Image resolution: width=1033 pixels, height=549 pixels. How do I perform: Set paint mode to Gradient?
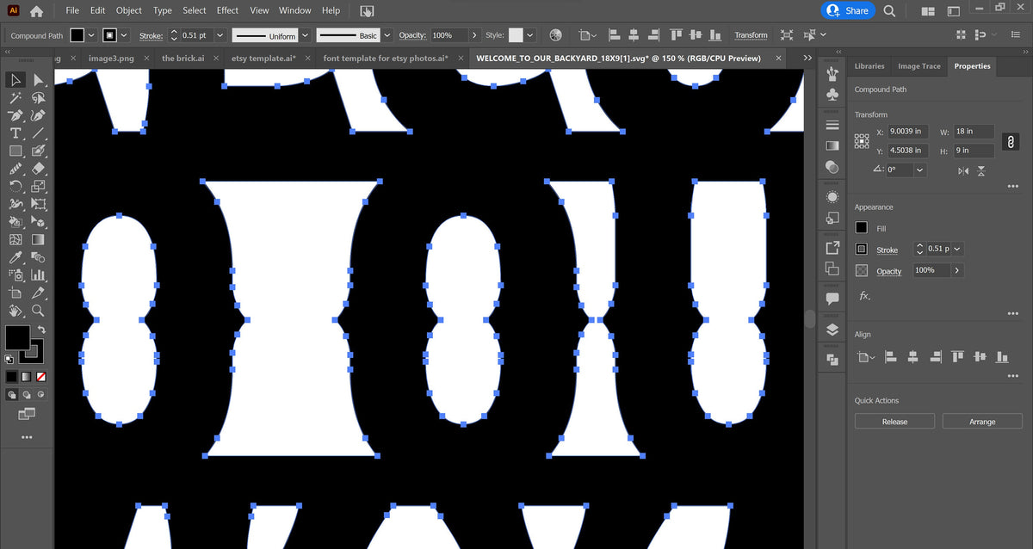(x=27, y=377)
